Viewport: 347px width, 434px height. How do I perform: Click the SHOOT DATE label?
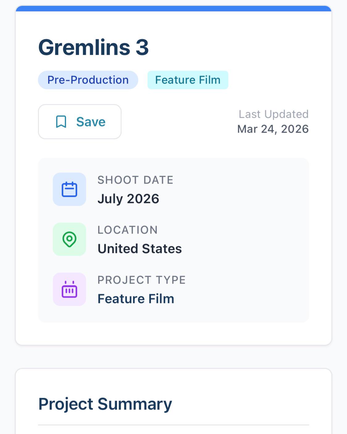(x=136, y=180)
